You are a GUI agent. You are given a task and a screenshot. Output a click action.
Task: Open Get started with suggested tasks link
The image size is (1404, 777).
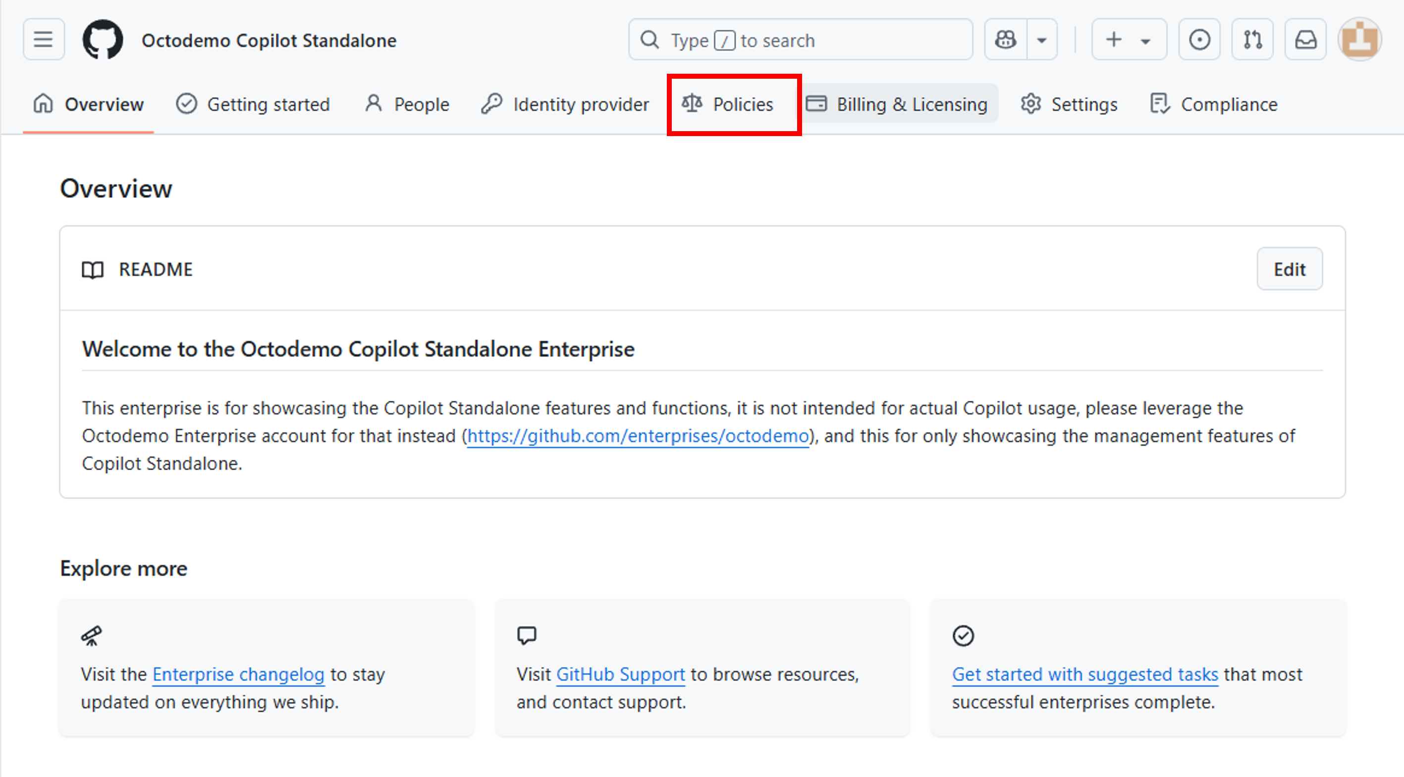coord(1084,675)
